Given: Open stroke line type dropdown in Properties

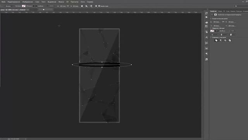Looking at the screenshot, I should 233,31.
